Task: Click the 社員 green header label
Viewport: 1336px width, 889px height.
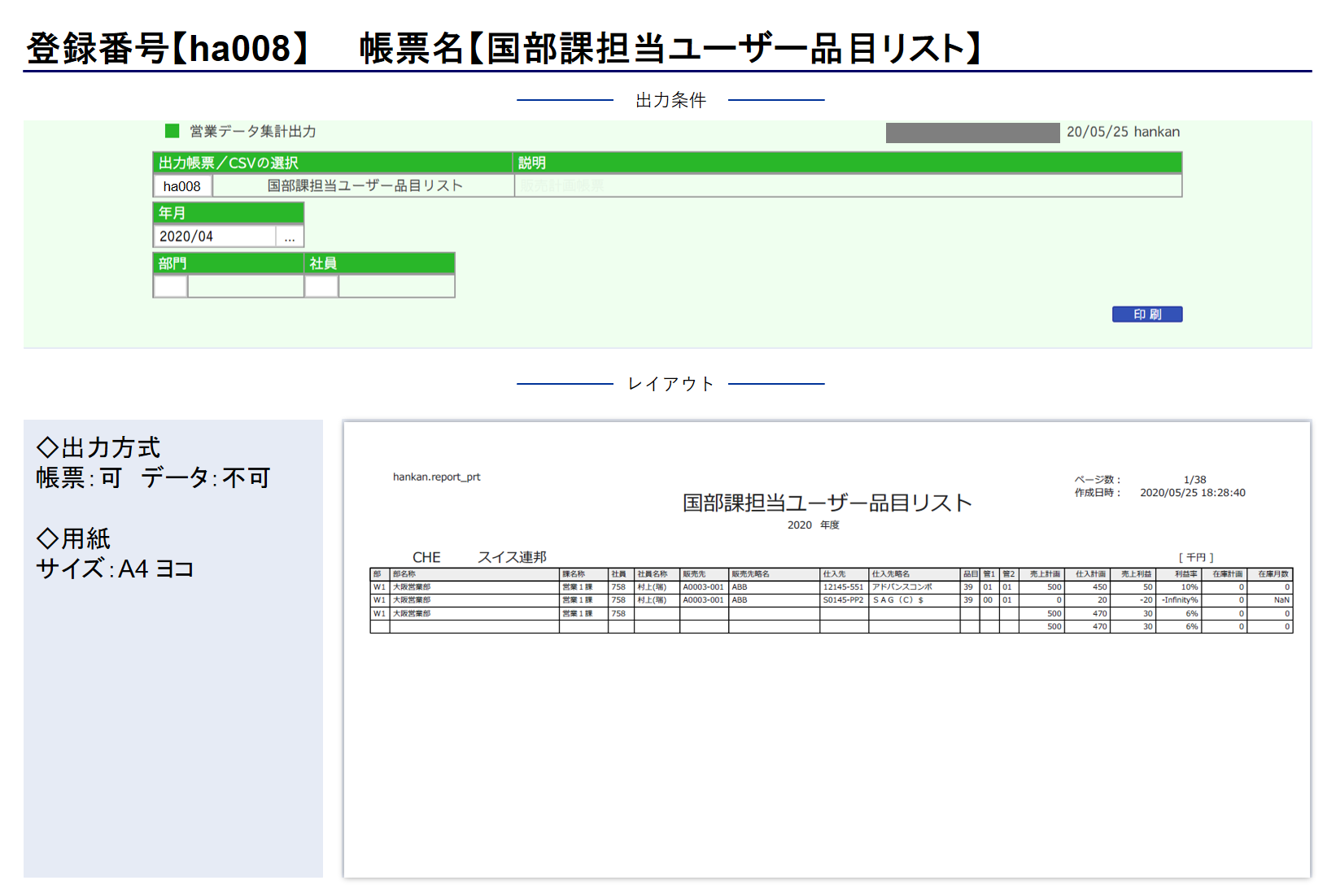Action: pyautogui.click(x=380, y=264)
